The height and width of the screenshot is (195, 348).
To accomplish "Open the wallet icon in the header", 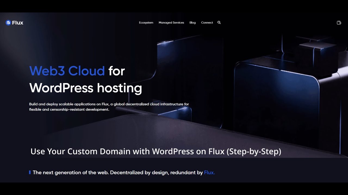I will pos(339,23).
